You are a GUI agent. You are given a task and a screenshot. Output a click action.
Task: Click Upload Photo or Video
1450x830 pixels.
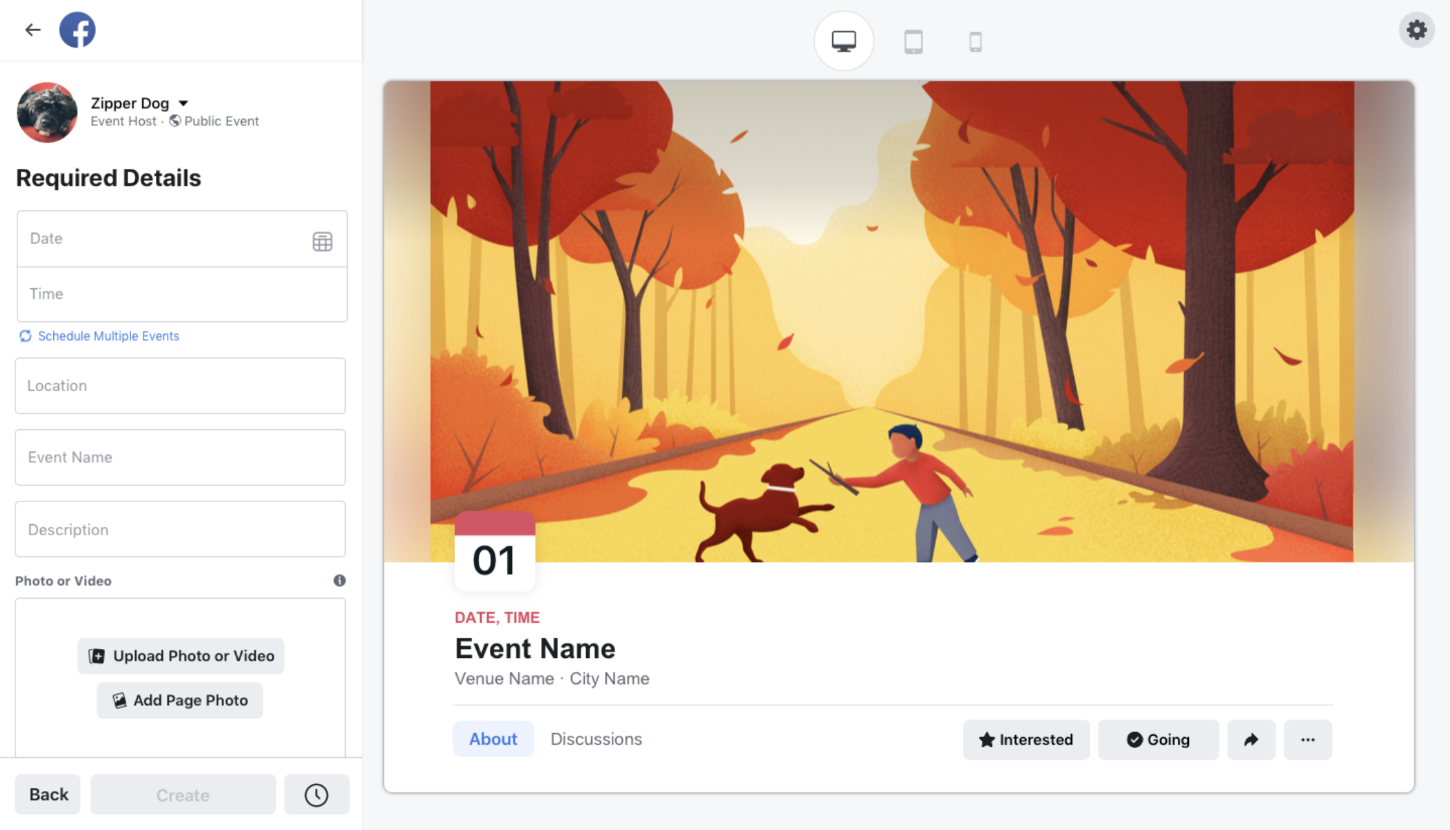click(x=181, y=656)
